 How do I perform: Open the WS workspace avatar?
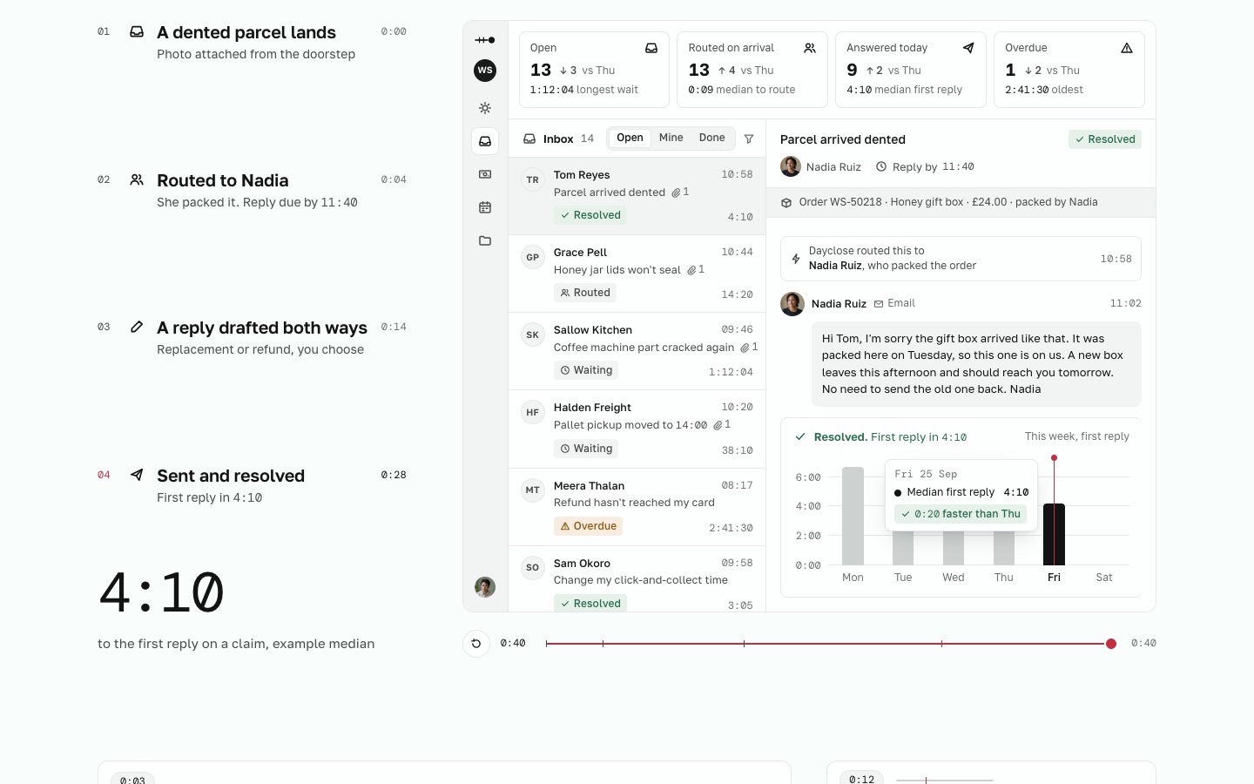pyautogui.click(x=485, y=71)
